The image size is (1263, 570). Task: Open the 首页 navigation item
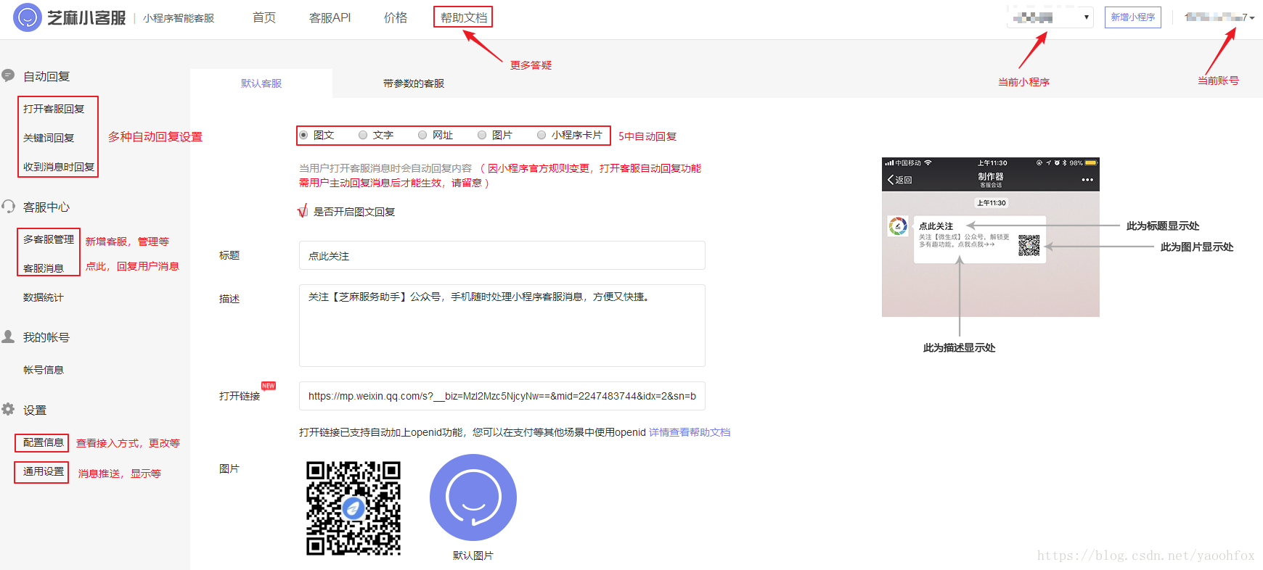(264, 17)
